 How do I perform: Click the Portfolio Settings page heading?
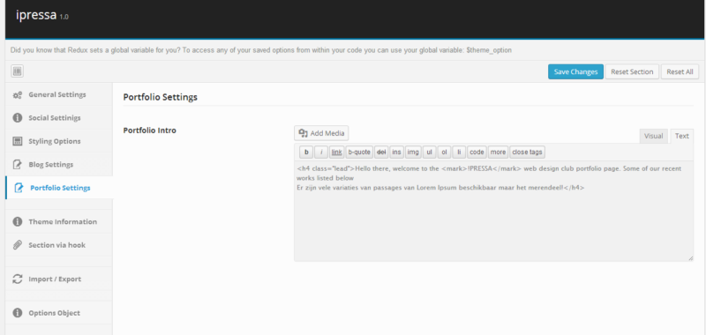(161, 97)
